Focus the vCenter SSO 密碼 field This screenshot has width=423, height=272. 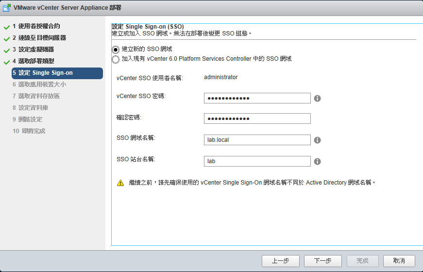tap(257, 98)
